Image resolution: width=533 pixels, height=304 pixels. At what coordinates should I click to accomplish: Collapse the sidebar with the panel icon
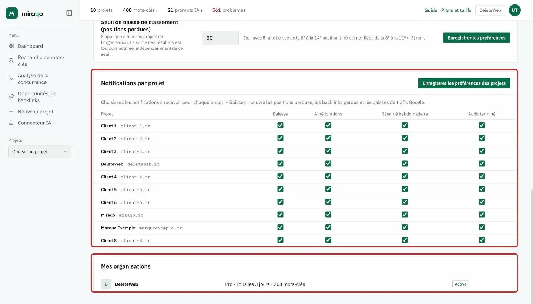pyautogui.click(x=69, y=13)
